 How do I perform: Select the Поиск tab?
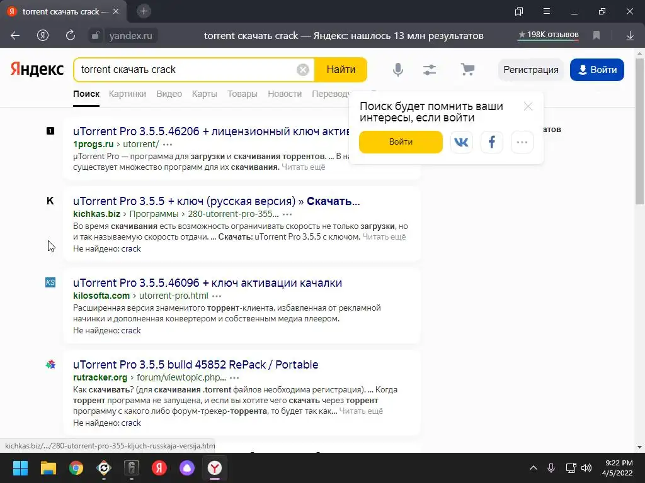click(x=86, y=94)
